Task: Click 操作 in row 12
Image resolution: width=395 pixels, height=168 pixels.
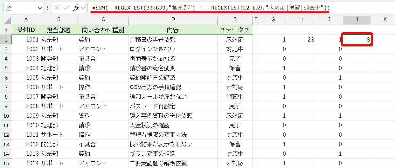Action: pyautogui.click(x=103, y=135)
